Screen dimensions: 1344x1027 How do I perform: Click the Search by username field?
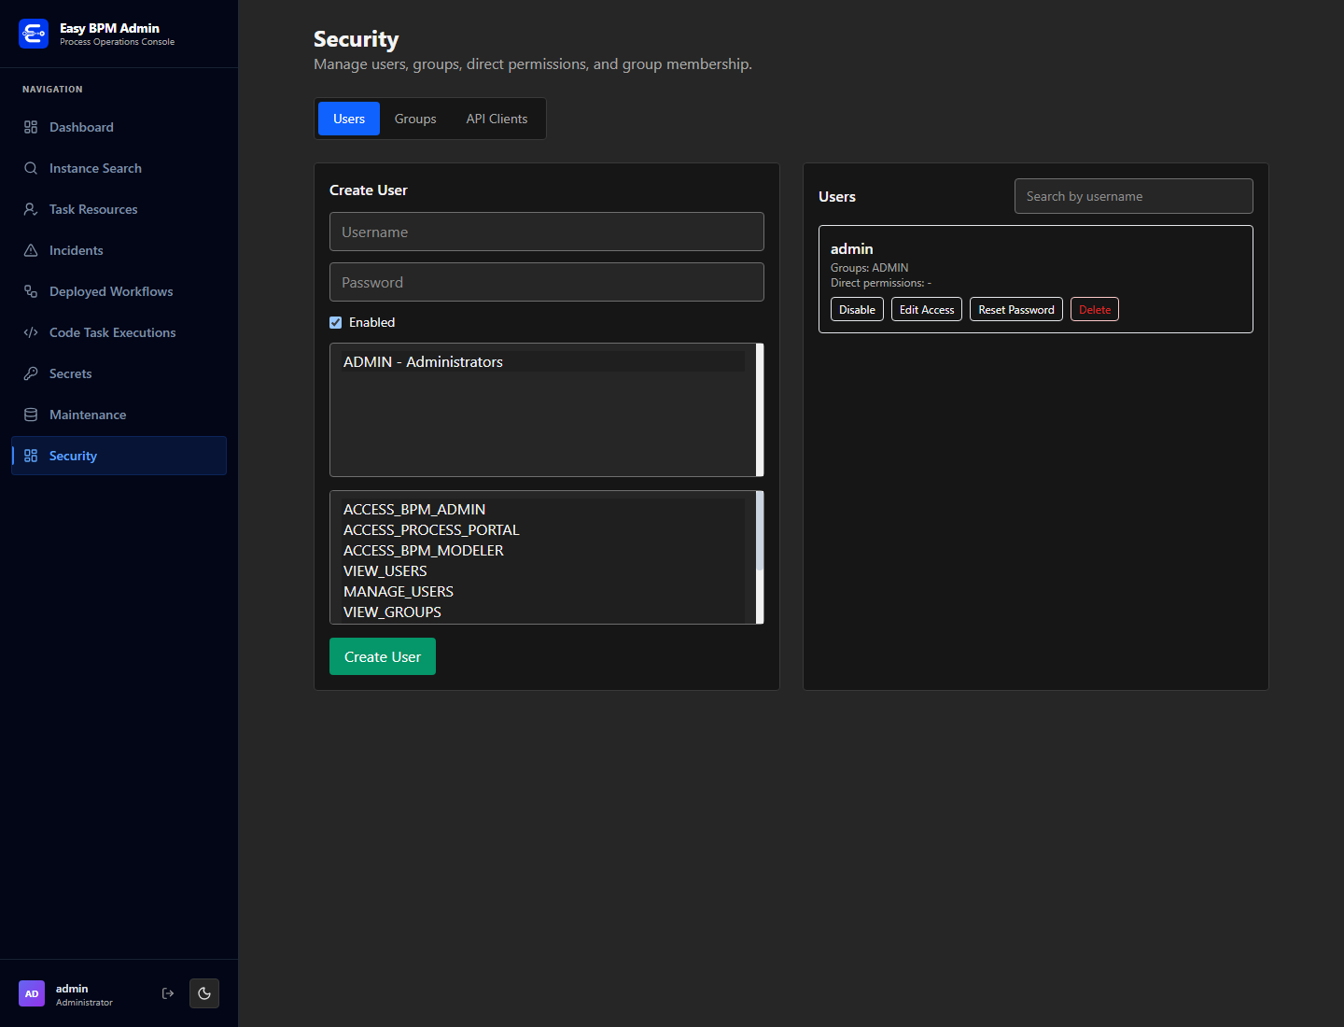(1134, 196)
